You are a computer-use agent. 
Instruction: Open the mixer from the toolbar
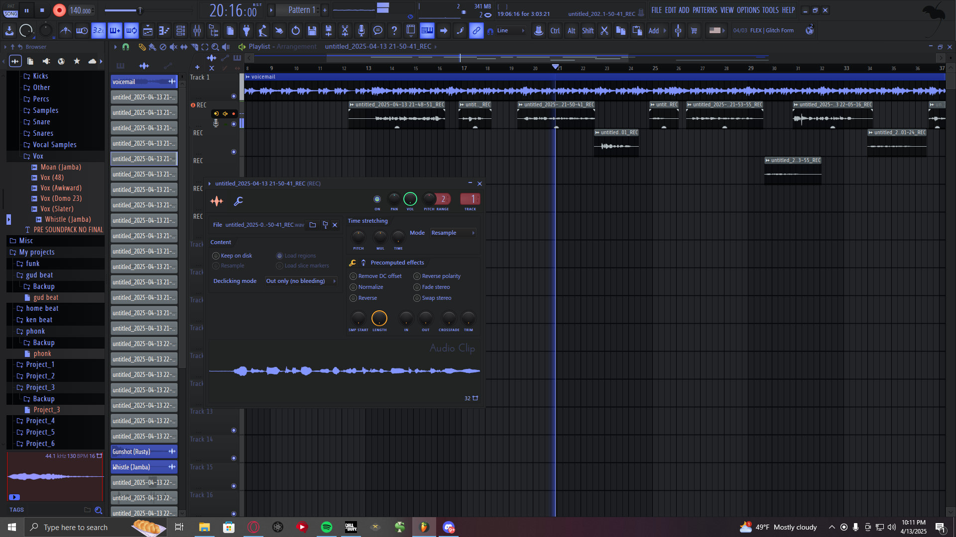pos(197,31)
